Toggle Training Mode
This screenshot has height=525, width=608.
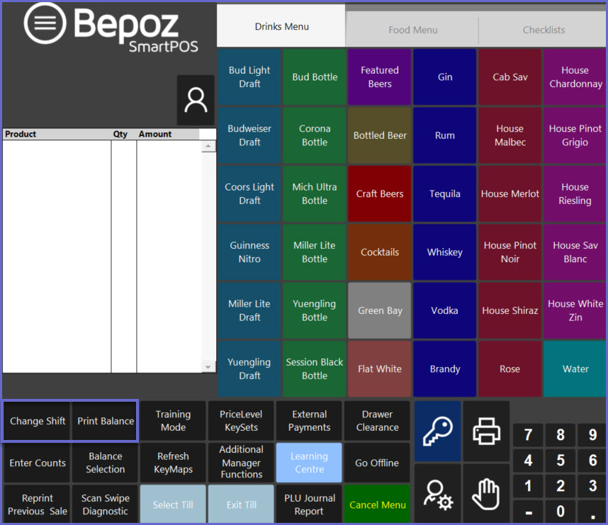pos(173,421)
